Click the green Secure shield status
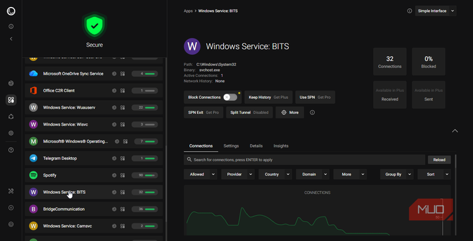Screen dimensions: 473x241 click(x=95, y=26)
